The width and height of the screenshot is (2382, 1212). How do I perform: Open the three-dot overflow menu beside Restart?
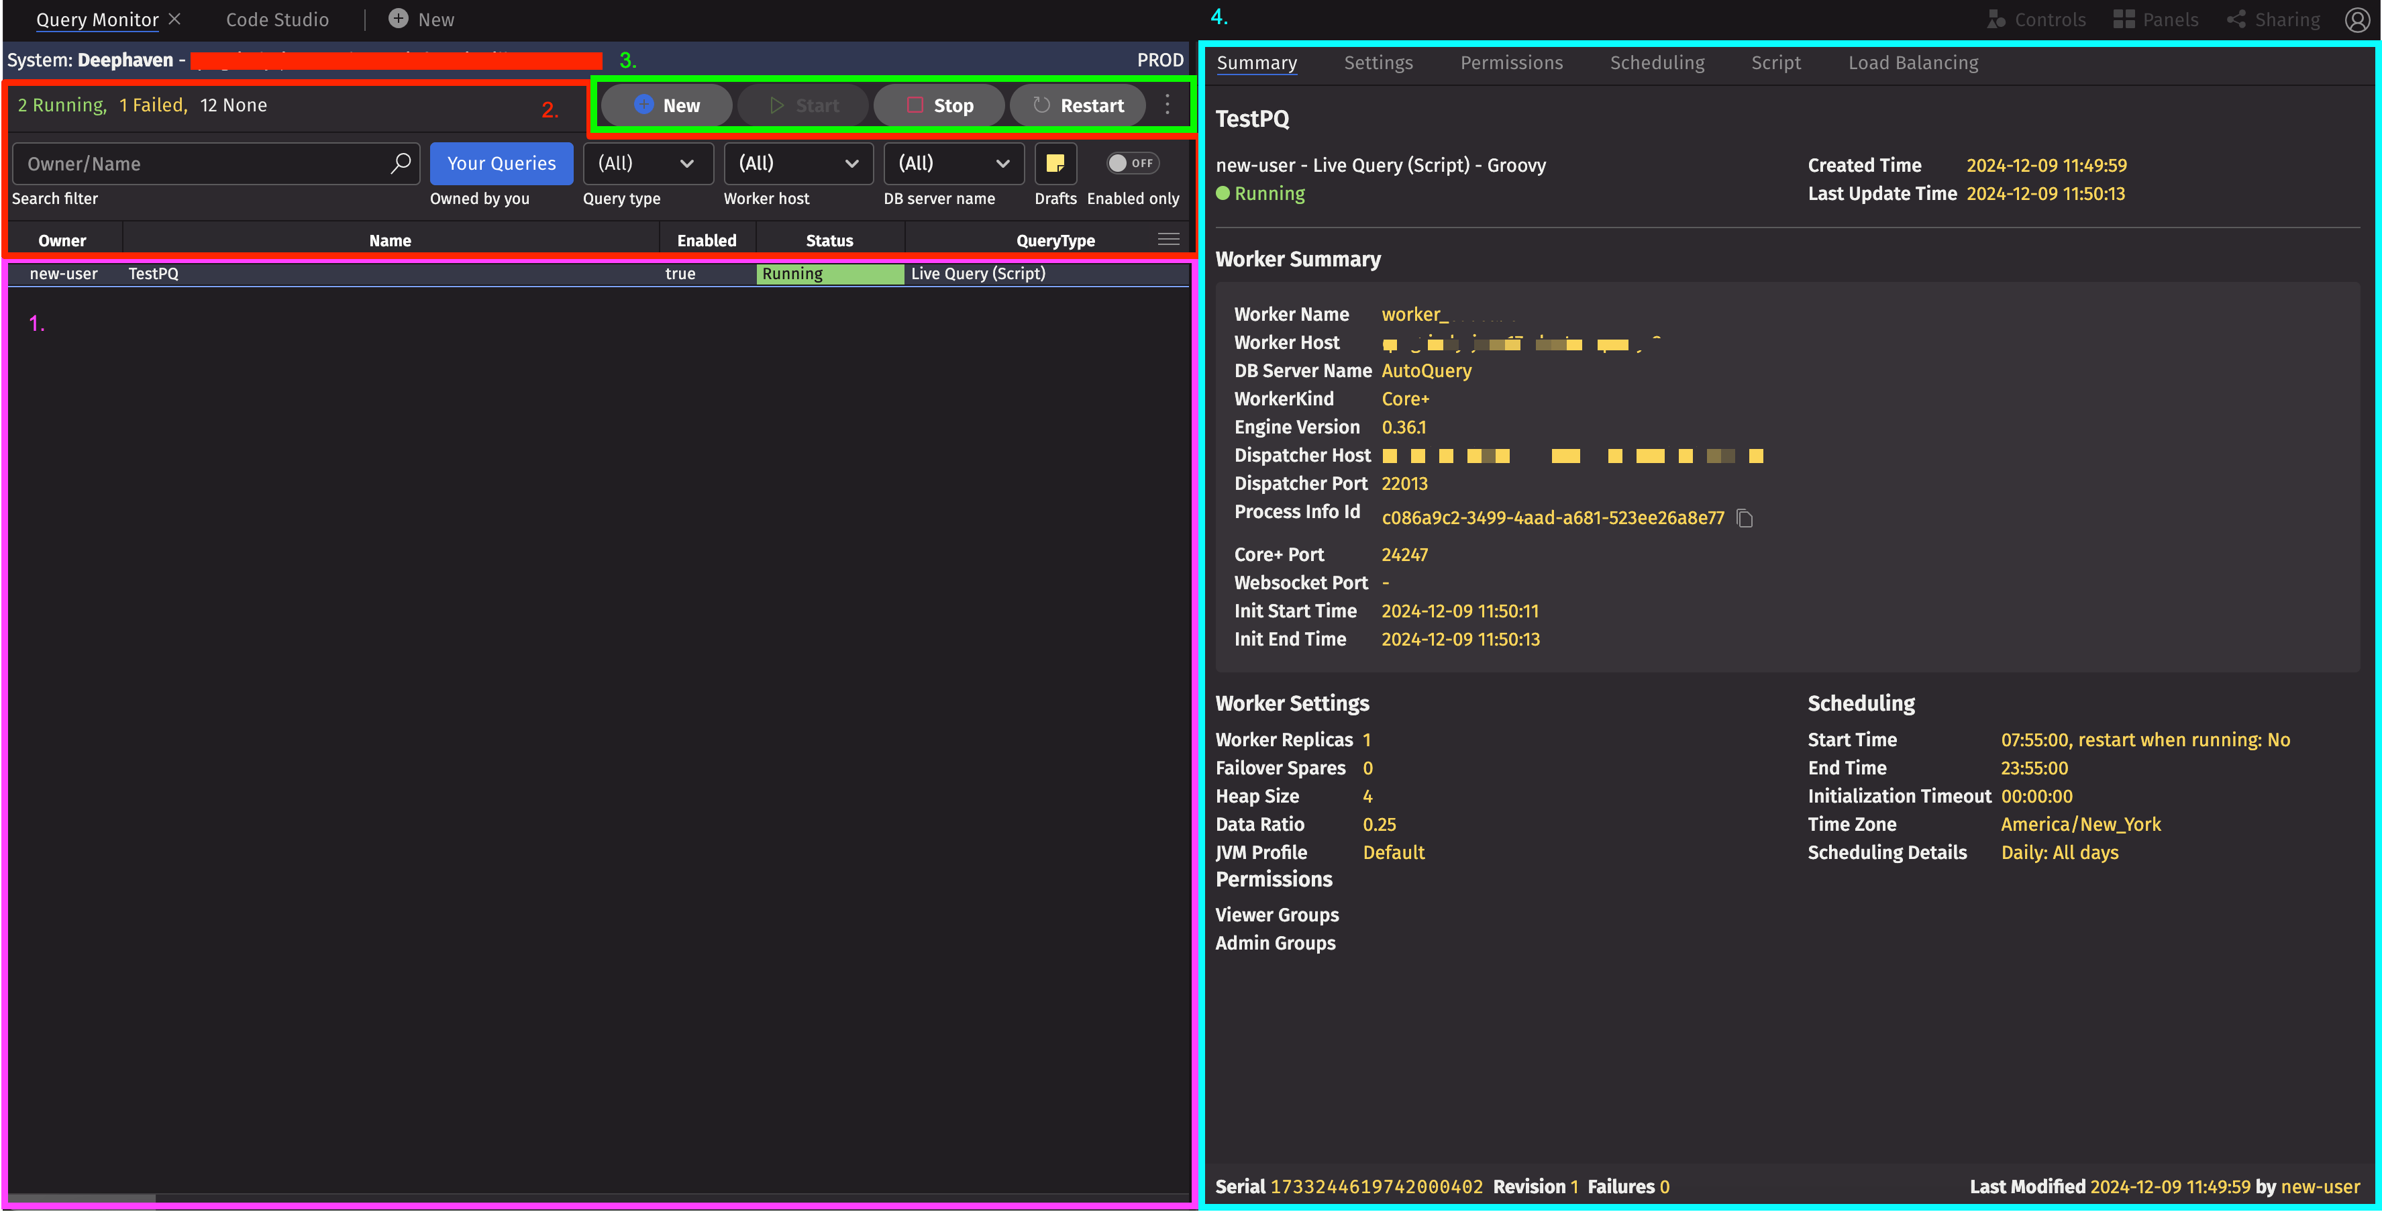coord(1168,105)
